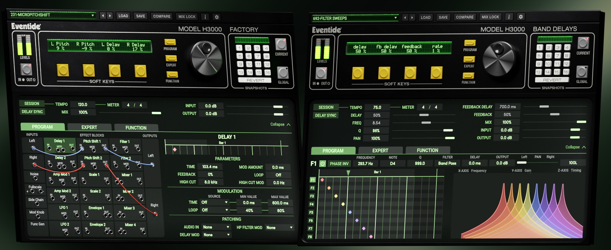
Task: Select next preset arrow in Factory plugin
Action: pos(110,16)
